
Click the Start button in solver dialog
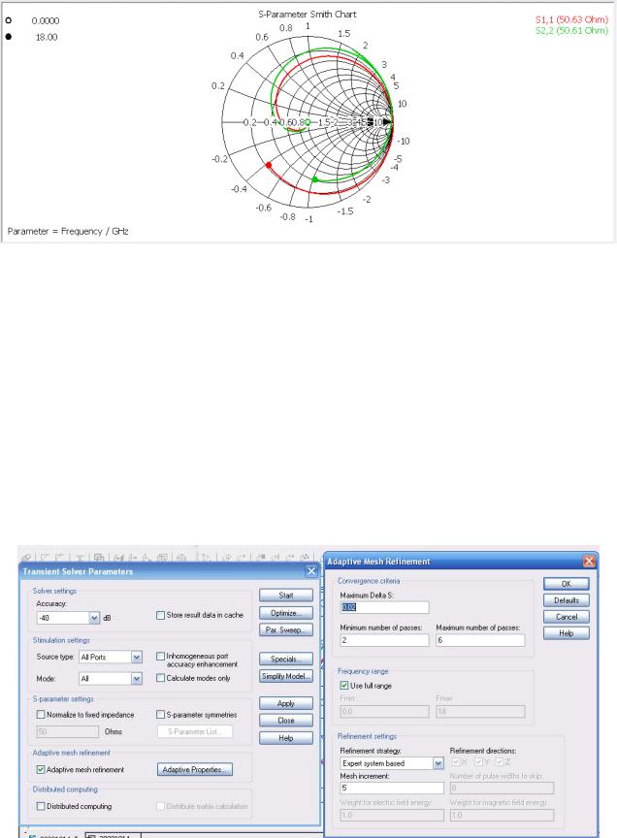(286, 596)
